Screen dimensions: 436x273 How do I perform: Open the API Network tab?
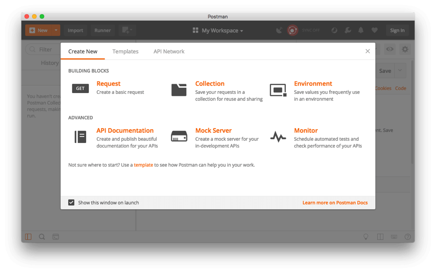169,51
